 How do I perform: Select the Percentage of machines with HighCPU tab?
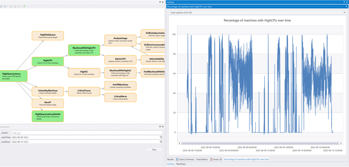coord(246,159)
